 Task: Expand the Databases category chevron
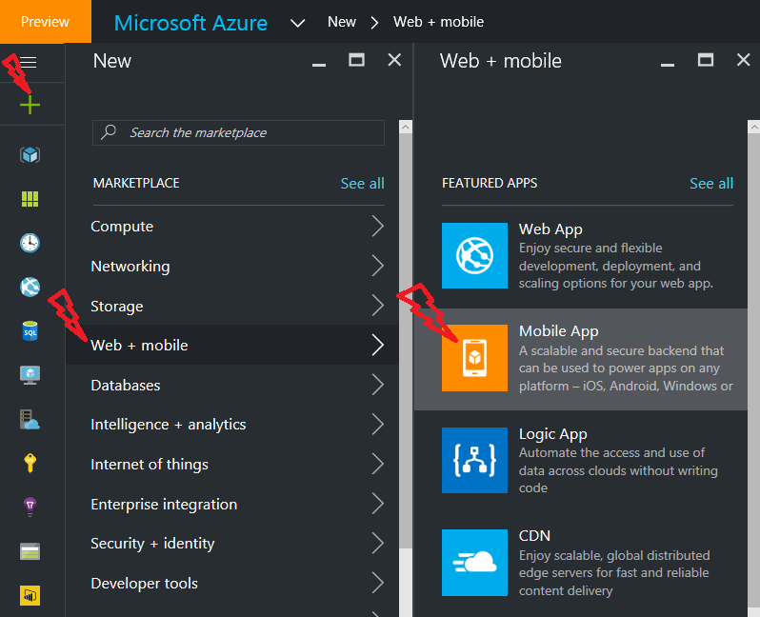[378, 385]
